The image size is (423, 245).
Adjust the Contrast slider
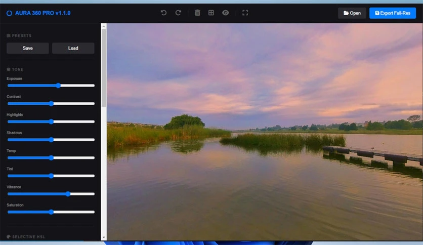click(51, 104)
